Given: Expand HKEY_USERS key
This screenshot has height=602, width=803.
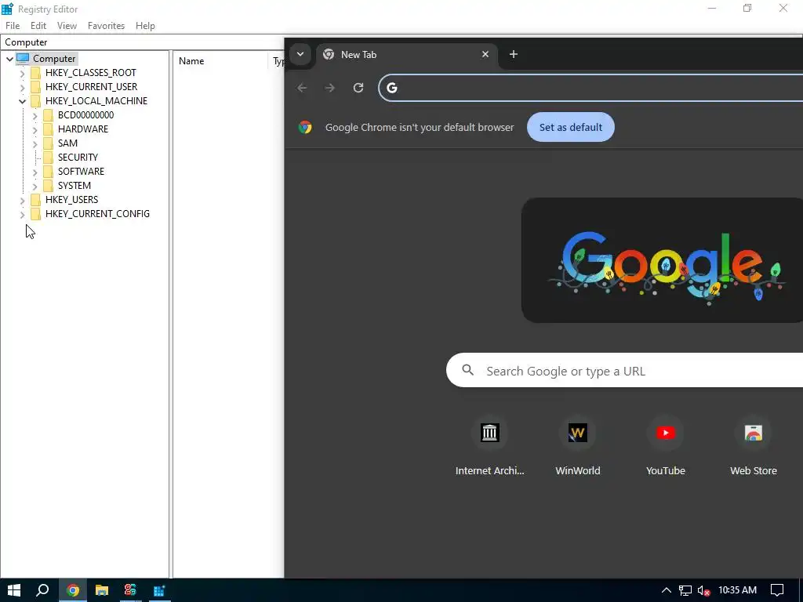Looking at the screenshot, I should (22, 200).
